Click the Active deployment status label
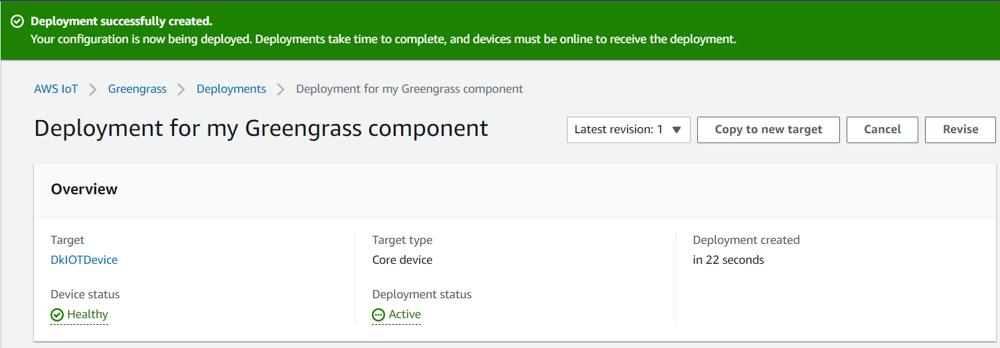Viewport: 1000px width, 348px height. point(405,314)
